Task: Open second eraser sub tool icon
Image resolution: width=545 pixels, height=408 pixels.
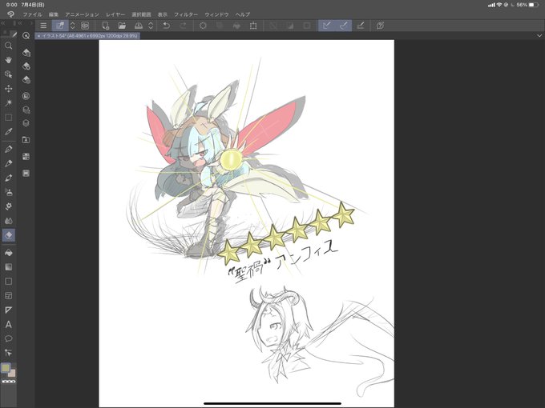Action: [26, 66]
